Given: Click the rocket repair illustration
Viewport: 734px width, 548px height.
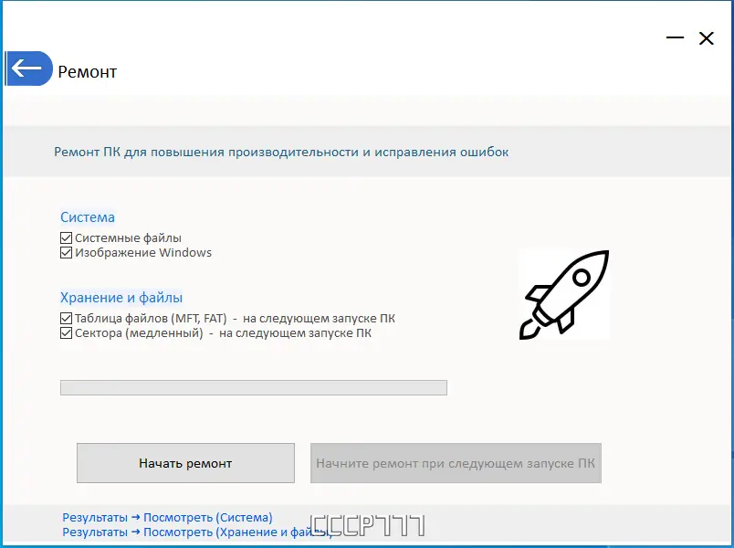Looking at the screenshot, I should [x=564, y=294].
